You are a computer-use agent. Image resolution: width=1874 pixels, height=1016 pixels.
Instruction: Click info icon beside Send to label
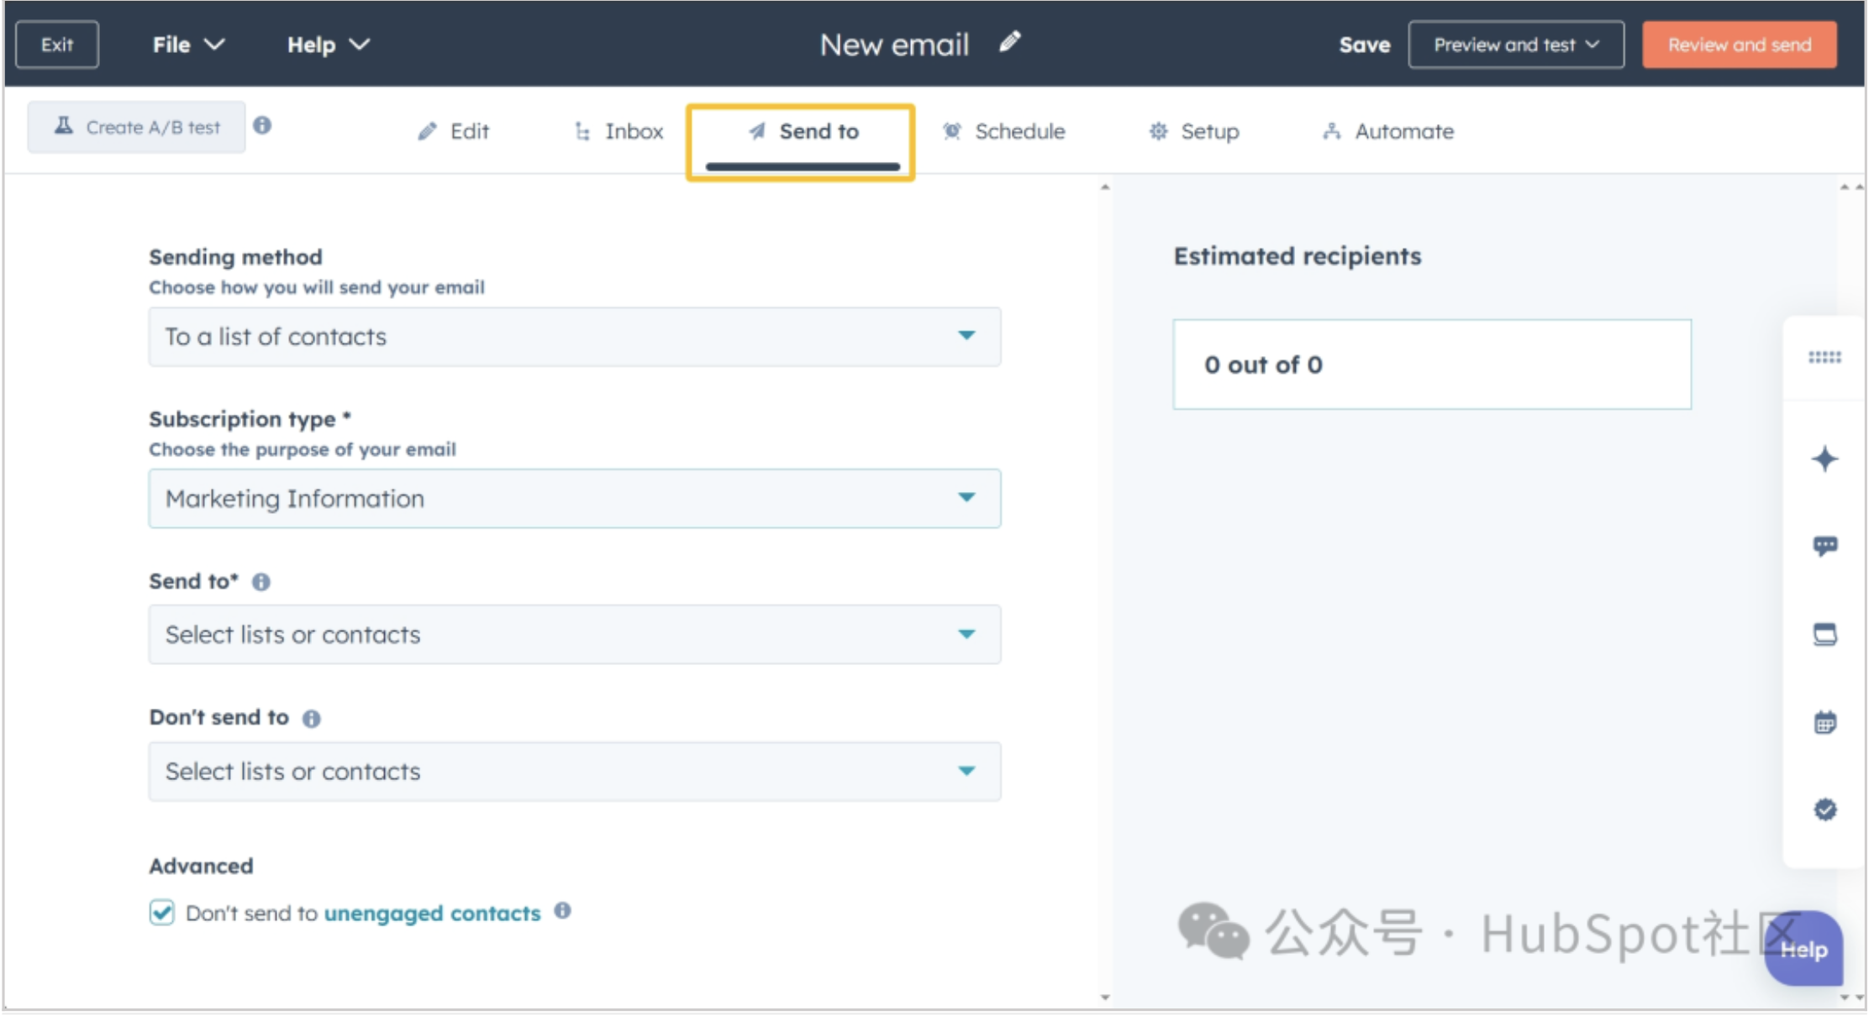click(261, 582)
